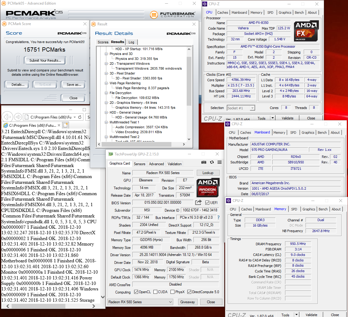The width and height of the screenshot is (348, 317).
Task: Collapse the Multithreaded Test 1 node
Action: (x=106, y=122)
